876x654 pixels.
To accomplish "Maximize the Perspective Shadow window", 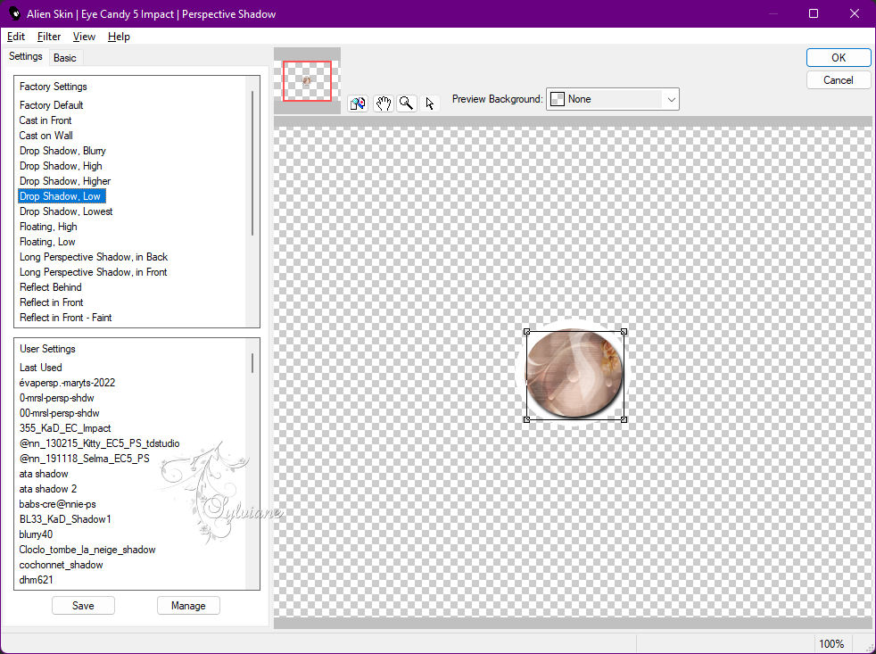I will (x=814, y=13).
